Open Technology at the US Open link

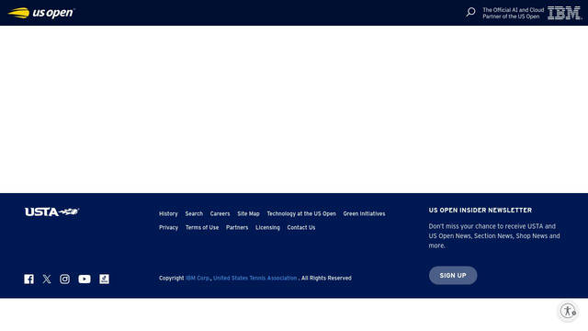[x=301, y=213]
